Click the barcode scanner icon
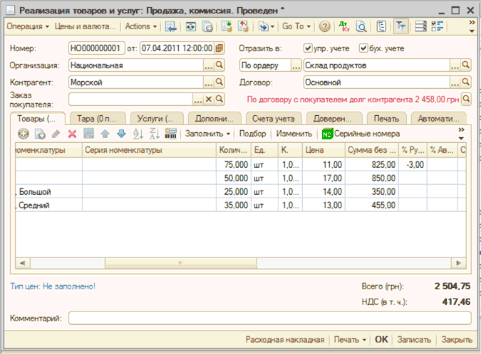Image resolution: width=481 pixels, height=354 pixels. coord(171,134)
